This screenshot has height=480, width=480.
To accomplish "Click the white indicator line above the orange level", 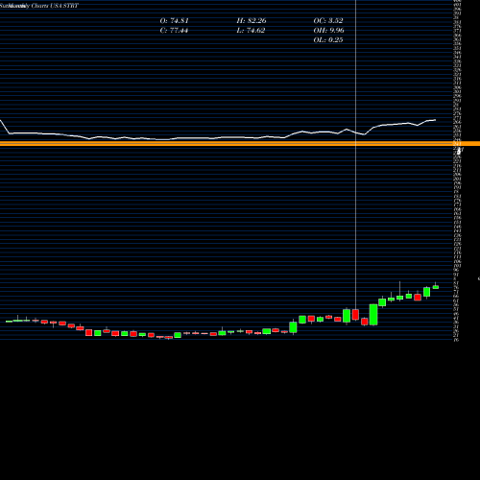I will [218, 137].
